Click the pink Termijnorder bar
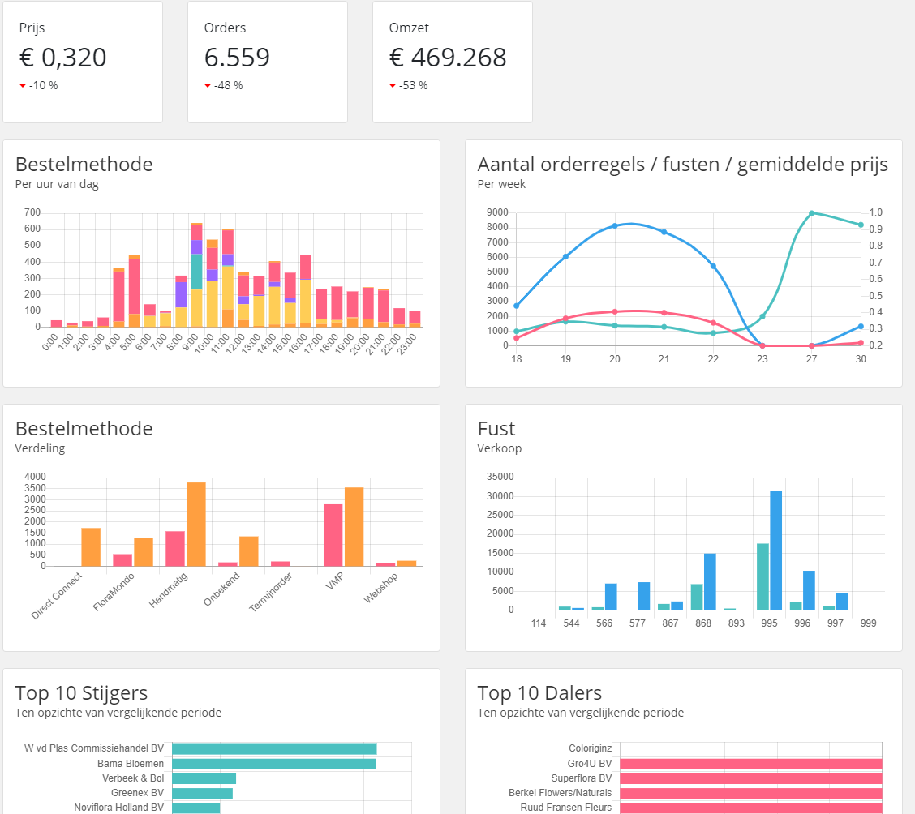The height and width of the screenshot is (814, 915). 280,563
